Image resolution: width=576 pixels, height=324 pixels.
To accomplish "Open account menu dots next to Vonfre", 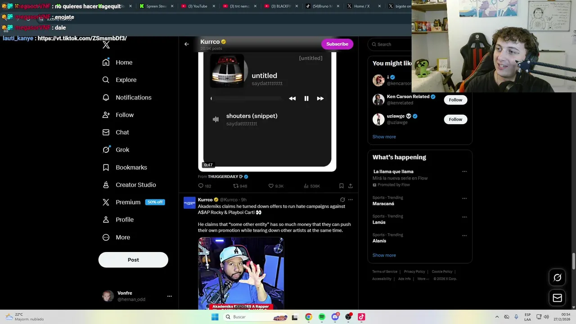I will (x=170, y=296).
